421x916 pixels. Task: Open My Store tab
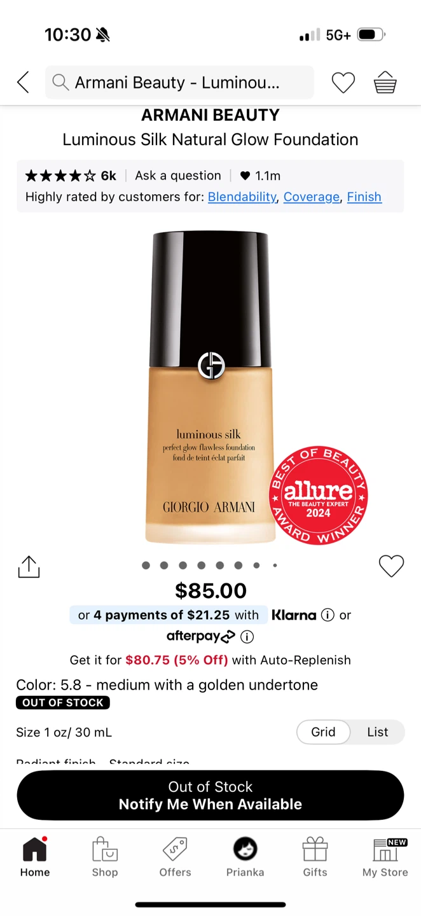(385, 857)
